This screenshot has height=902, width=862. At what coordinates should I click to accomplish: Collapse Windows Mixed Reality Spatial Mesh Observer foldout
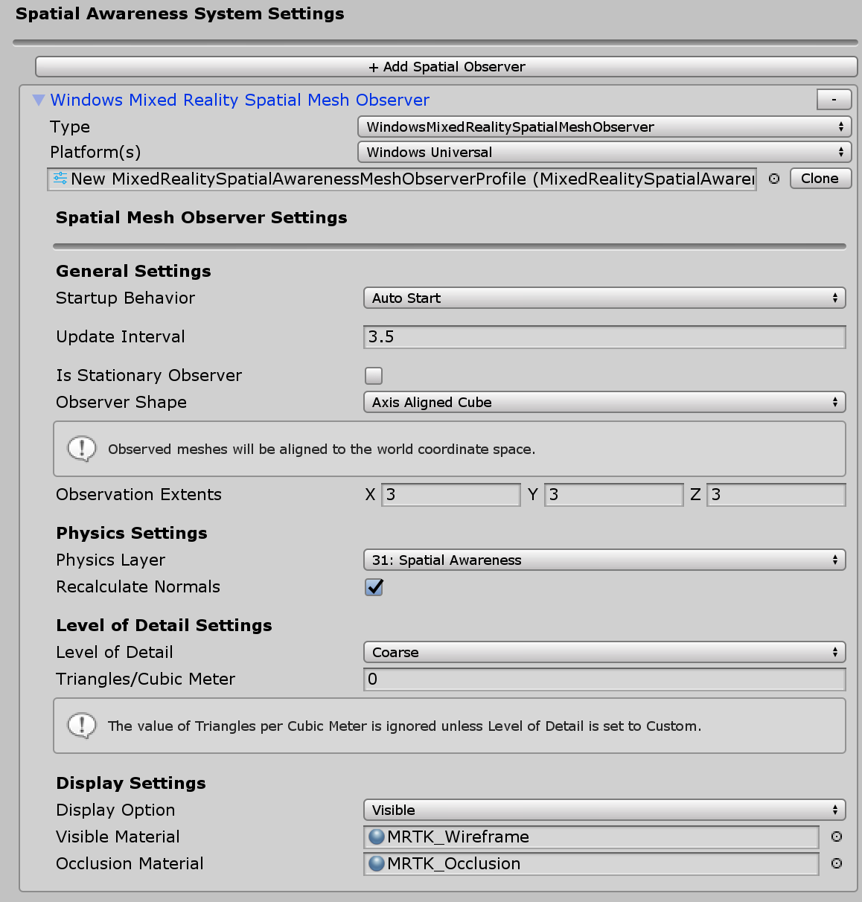[39, 100]
